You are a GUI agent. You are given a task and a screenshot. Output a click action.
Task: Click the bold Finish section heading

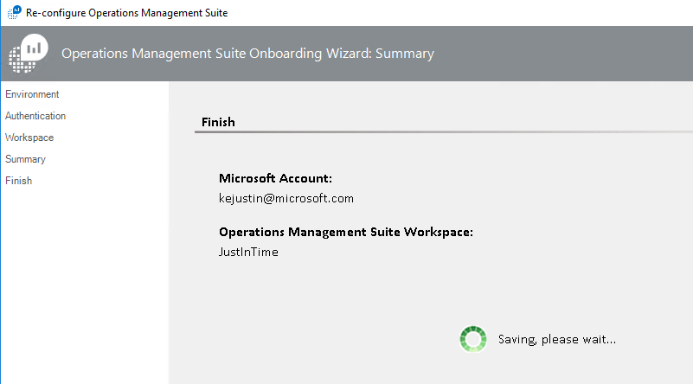pyautogui.click(x=218, y=122)
